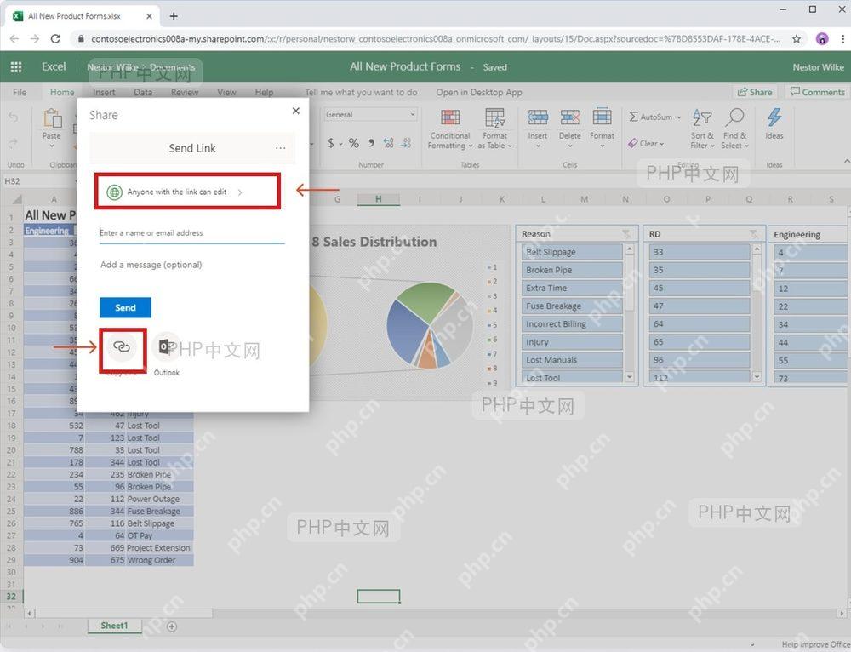Screen dimensions: 851x652
Task: Click Open in Desktop App
Action: [478, 92]
